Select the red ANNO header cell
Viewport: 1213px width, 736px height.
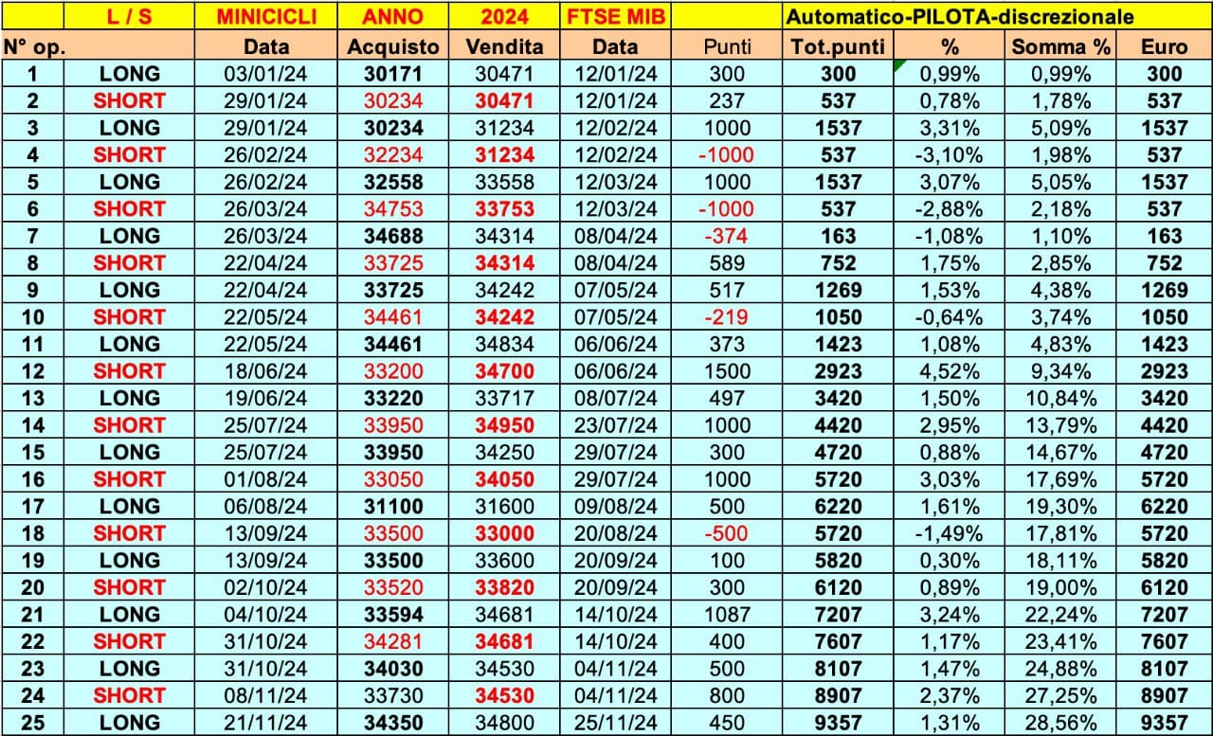coord(393,16)
